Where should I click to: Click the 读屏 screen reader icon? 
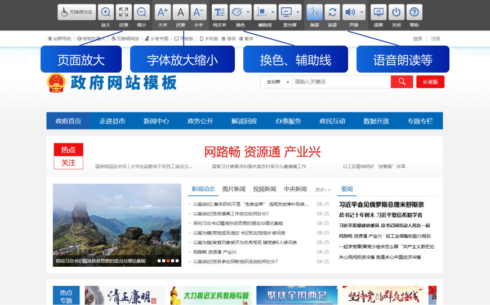[378, 12]
